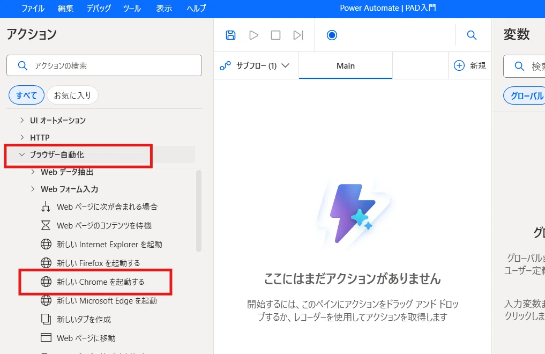Click the plus icon beside 新規
Viewport: 545px width, 354px height.
click(x=459, y=65)
